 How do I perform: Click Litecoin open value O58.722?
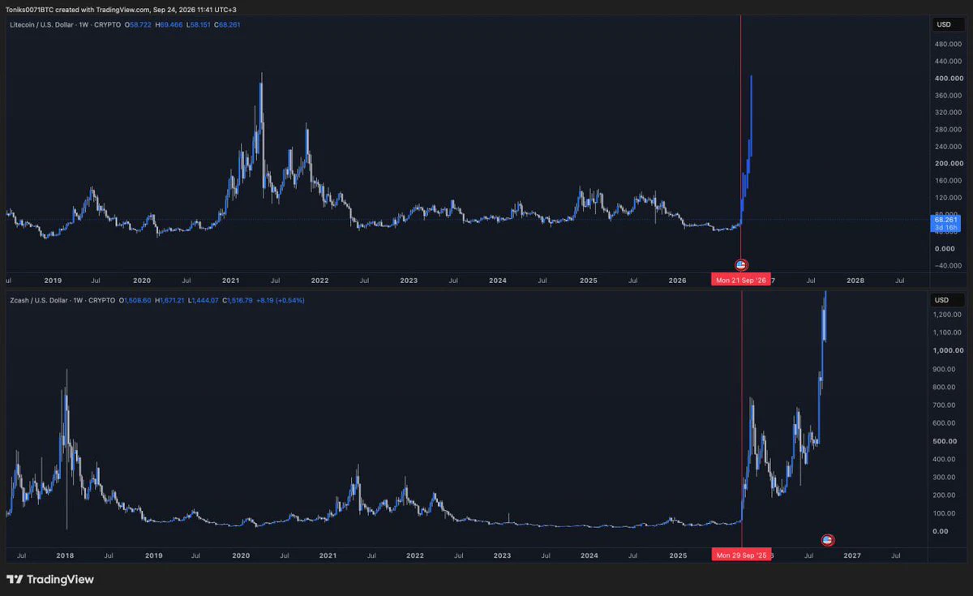tap(139, 25)
